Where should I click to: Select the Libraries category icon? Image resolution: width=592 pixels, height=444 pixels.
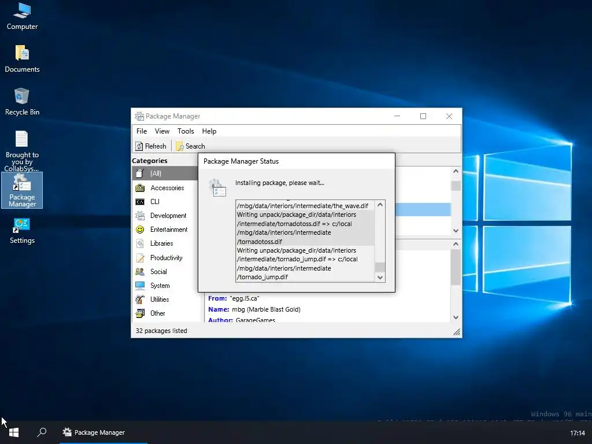(x=140, y=243)
